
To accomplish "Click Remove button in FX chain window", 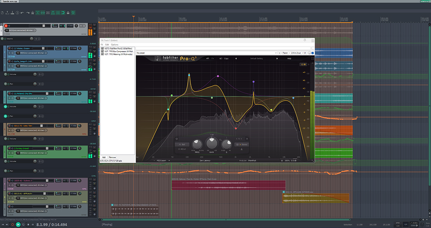I will click(x=112, y=158).
